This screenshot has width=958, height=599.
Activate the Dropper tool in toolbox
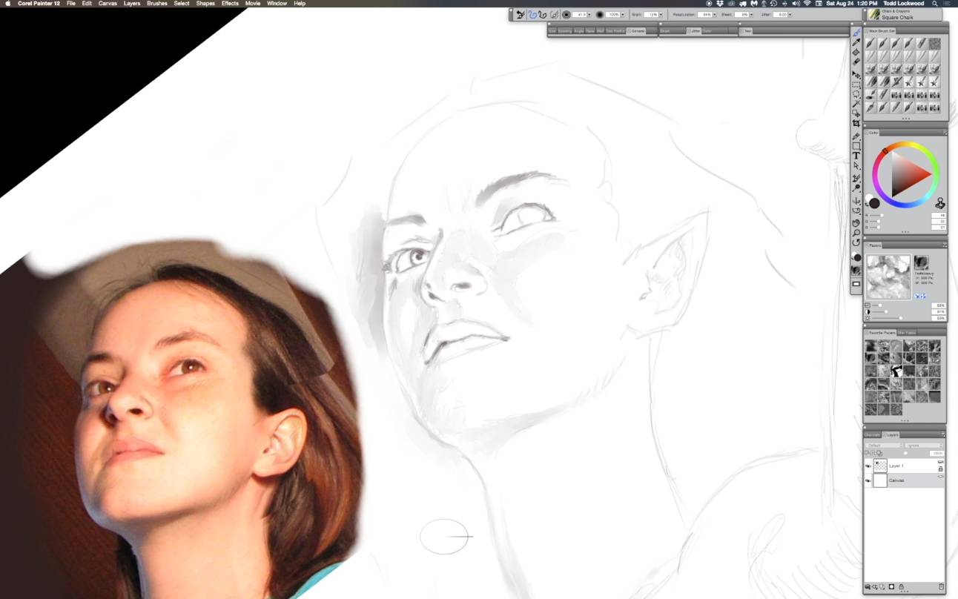(856, 42)
